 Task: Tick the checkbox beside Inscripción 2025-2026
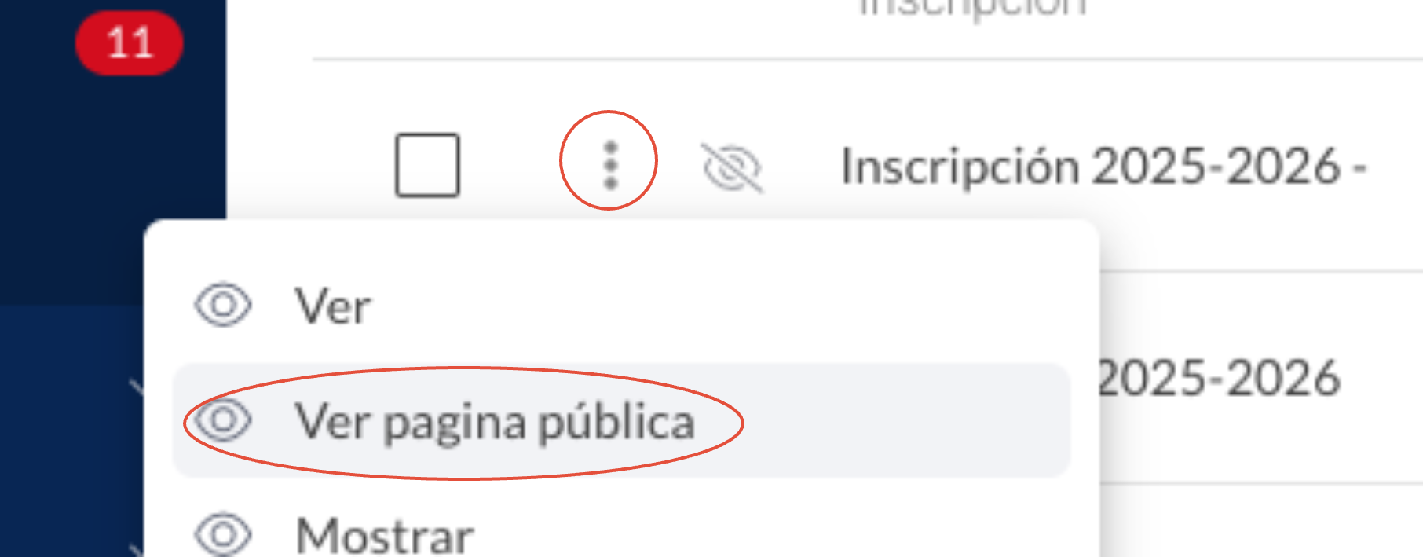[x=427, y=165]
